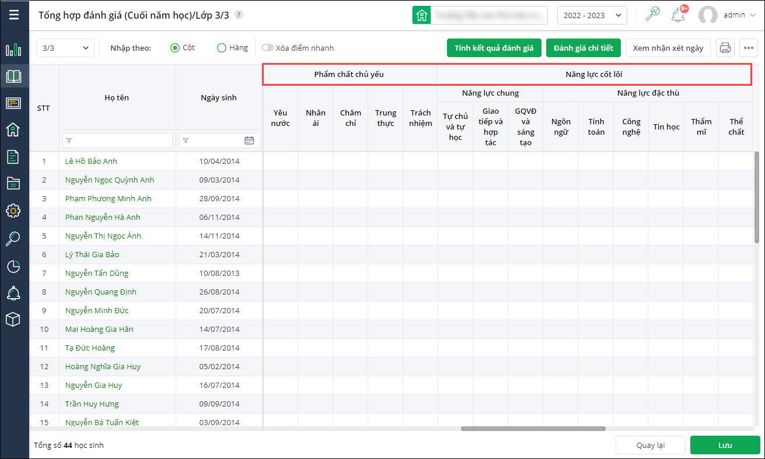Image resolution: width=765 pixels, height=459 pixels.
Task: Click the three-dots more options button
Action: [749, 48]
